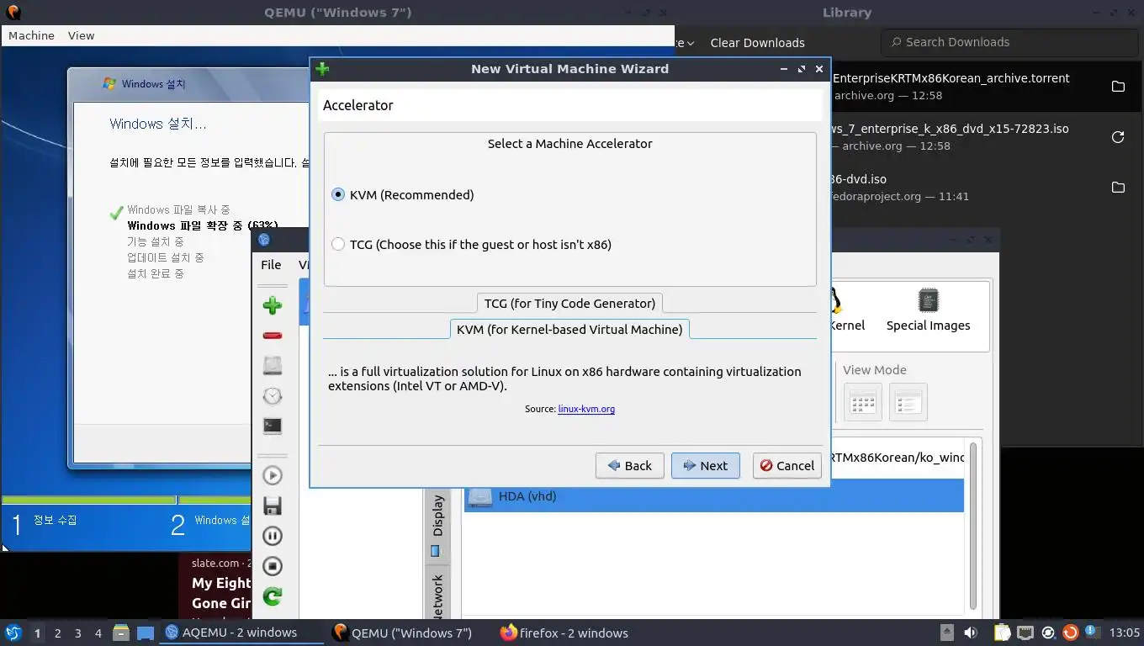Click the device list vertical scrollbar in AQEMU

point(973,526)
